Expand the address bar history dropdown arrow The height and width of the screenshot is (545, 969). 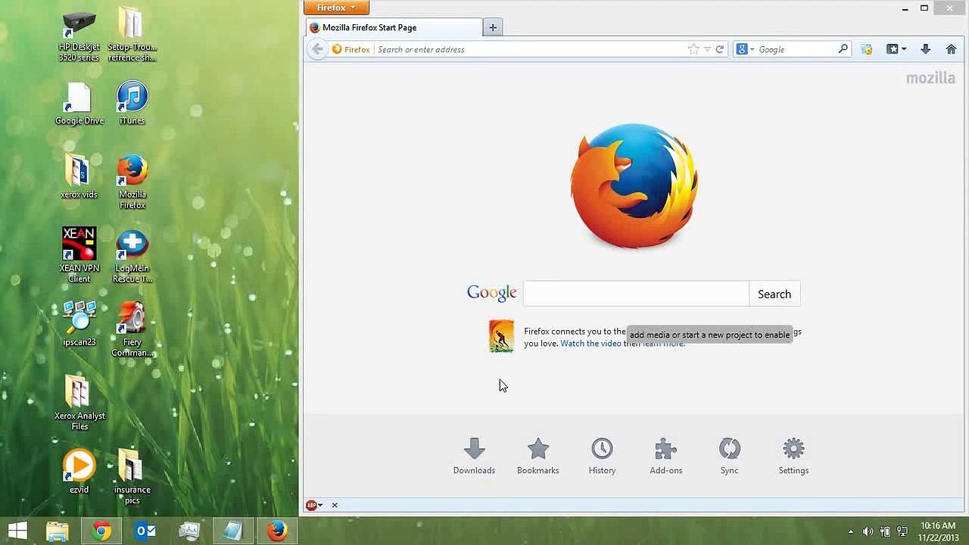tap(707, 49)
